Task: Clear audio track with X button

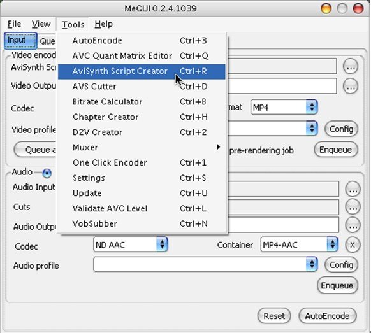Action: (x=353, y=245)
